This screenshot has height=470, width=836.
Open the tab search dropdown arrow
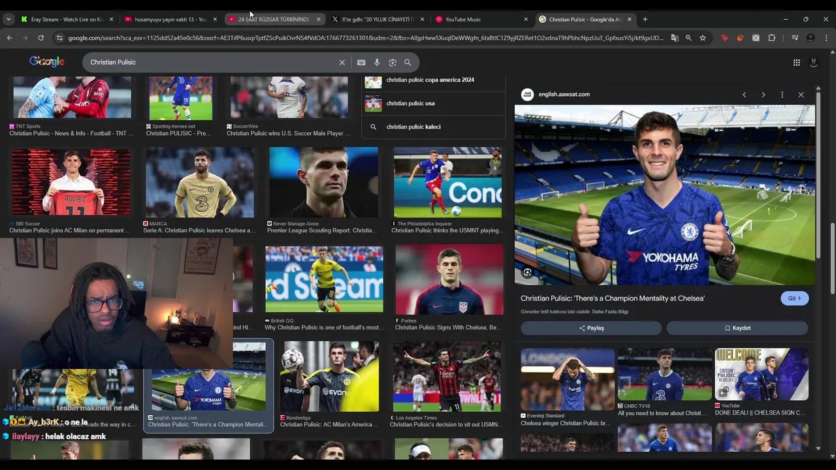coord(8,20)
